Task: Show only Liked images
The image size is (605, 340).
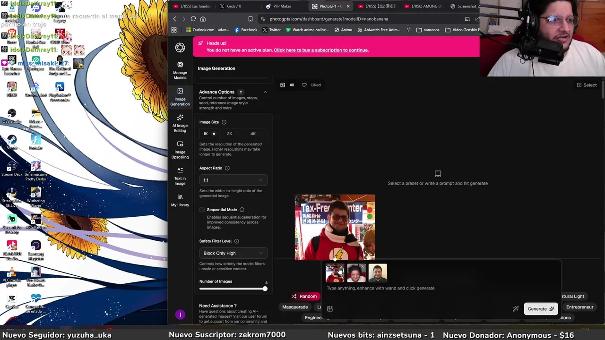Action: coord(311,85)
